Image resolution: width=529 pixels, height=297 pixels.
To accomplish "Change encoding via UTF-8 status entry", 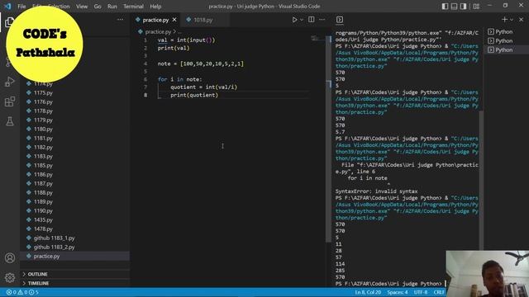I will coord(421,292).
